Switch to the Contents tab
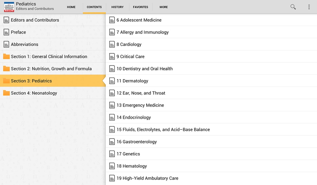The width and height of the screenshot is (317, 185). click(94, 7)
